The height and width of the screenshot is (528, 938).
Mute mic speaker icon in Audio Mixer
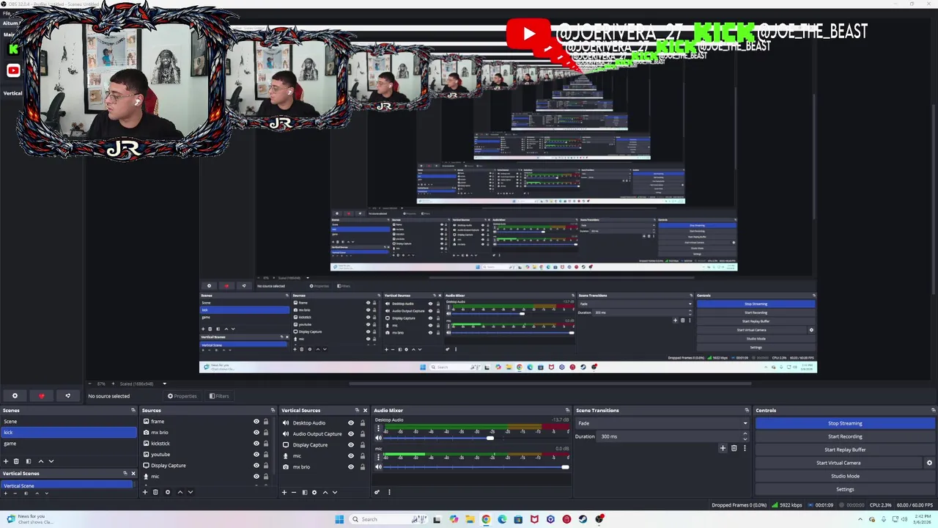click(x=379, y=466)
